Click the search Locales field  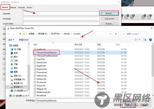[x=136, y=34]
